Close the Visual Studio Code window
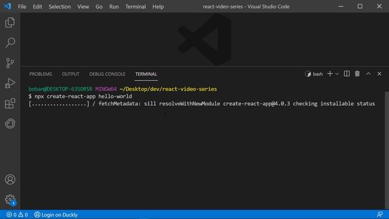This screenshot has height=219, width=389. coord(379,7)
